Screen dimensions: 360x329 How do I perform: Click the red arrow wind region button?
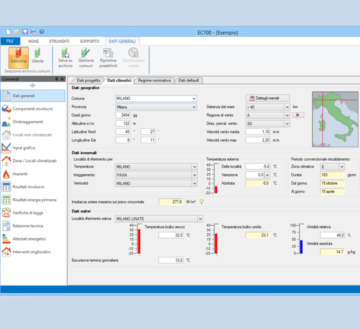298,115
